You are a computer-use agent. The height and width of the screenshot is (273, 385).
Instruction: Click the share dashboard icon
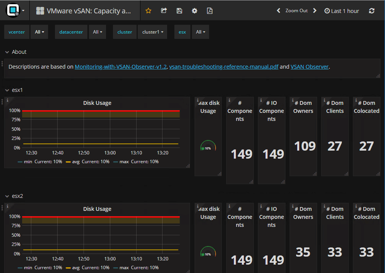click(164, 11)
